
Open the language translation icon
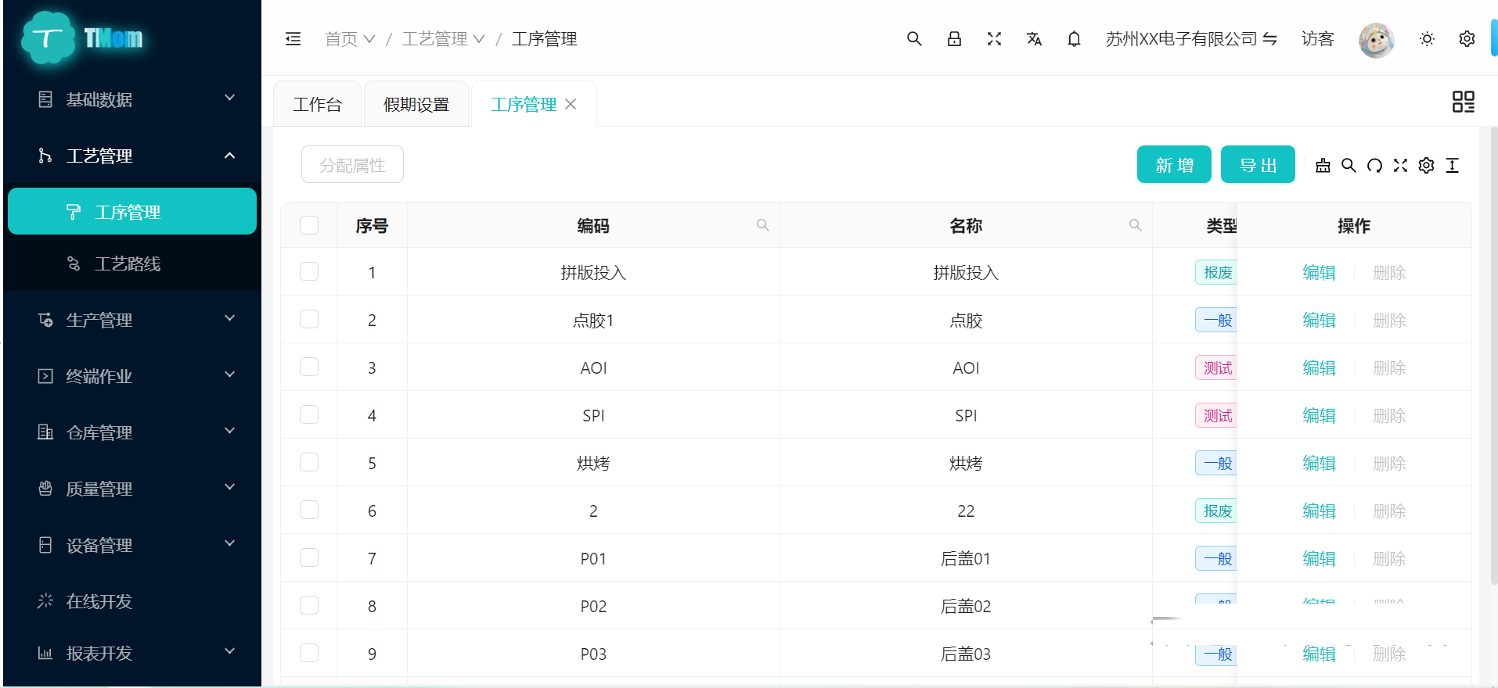[1034, 39]
